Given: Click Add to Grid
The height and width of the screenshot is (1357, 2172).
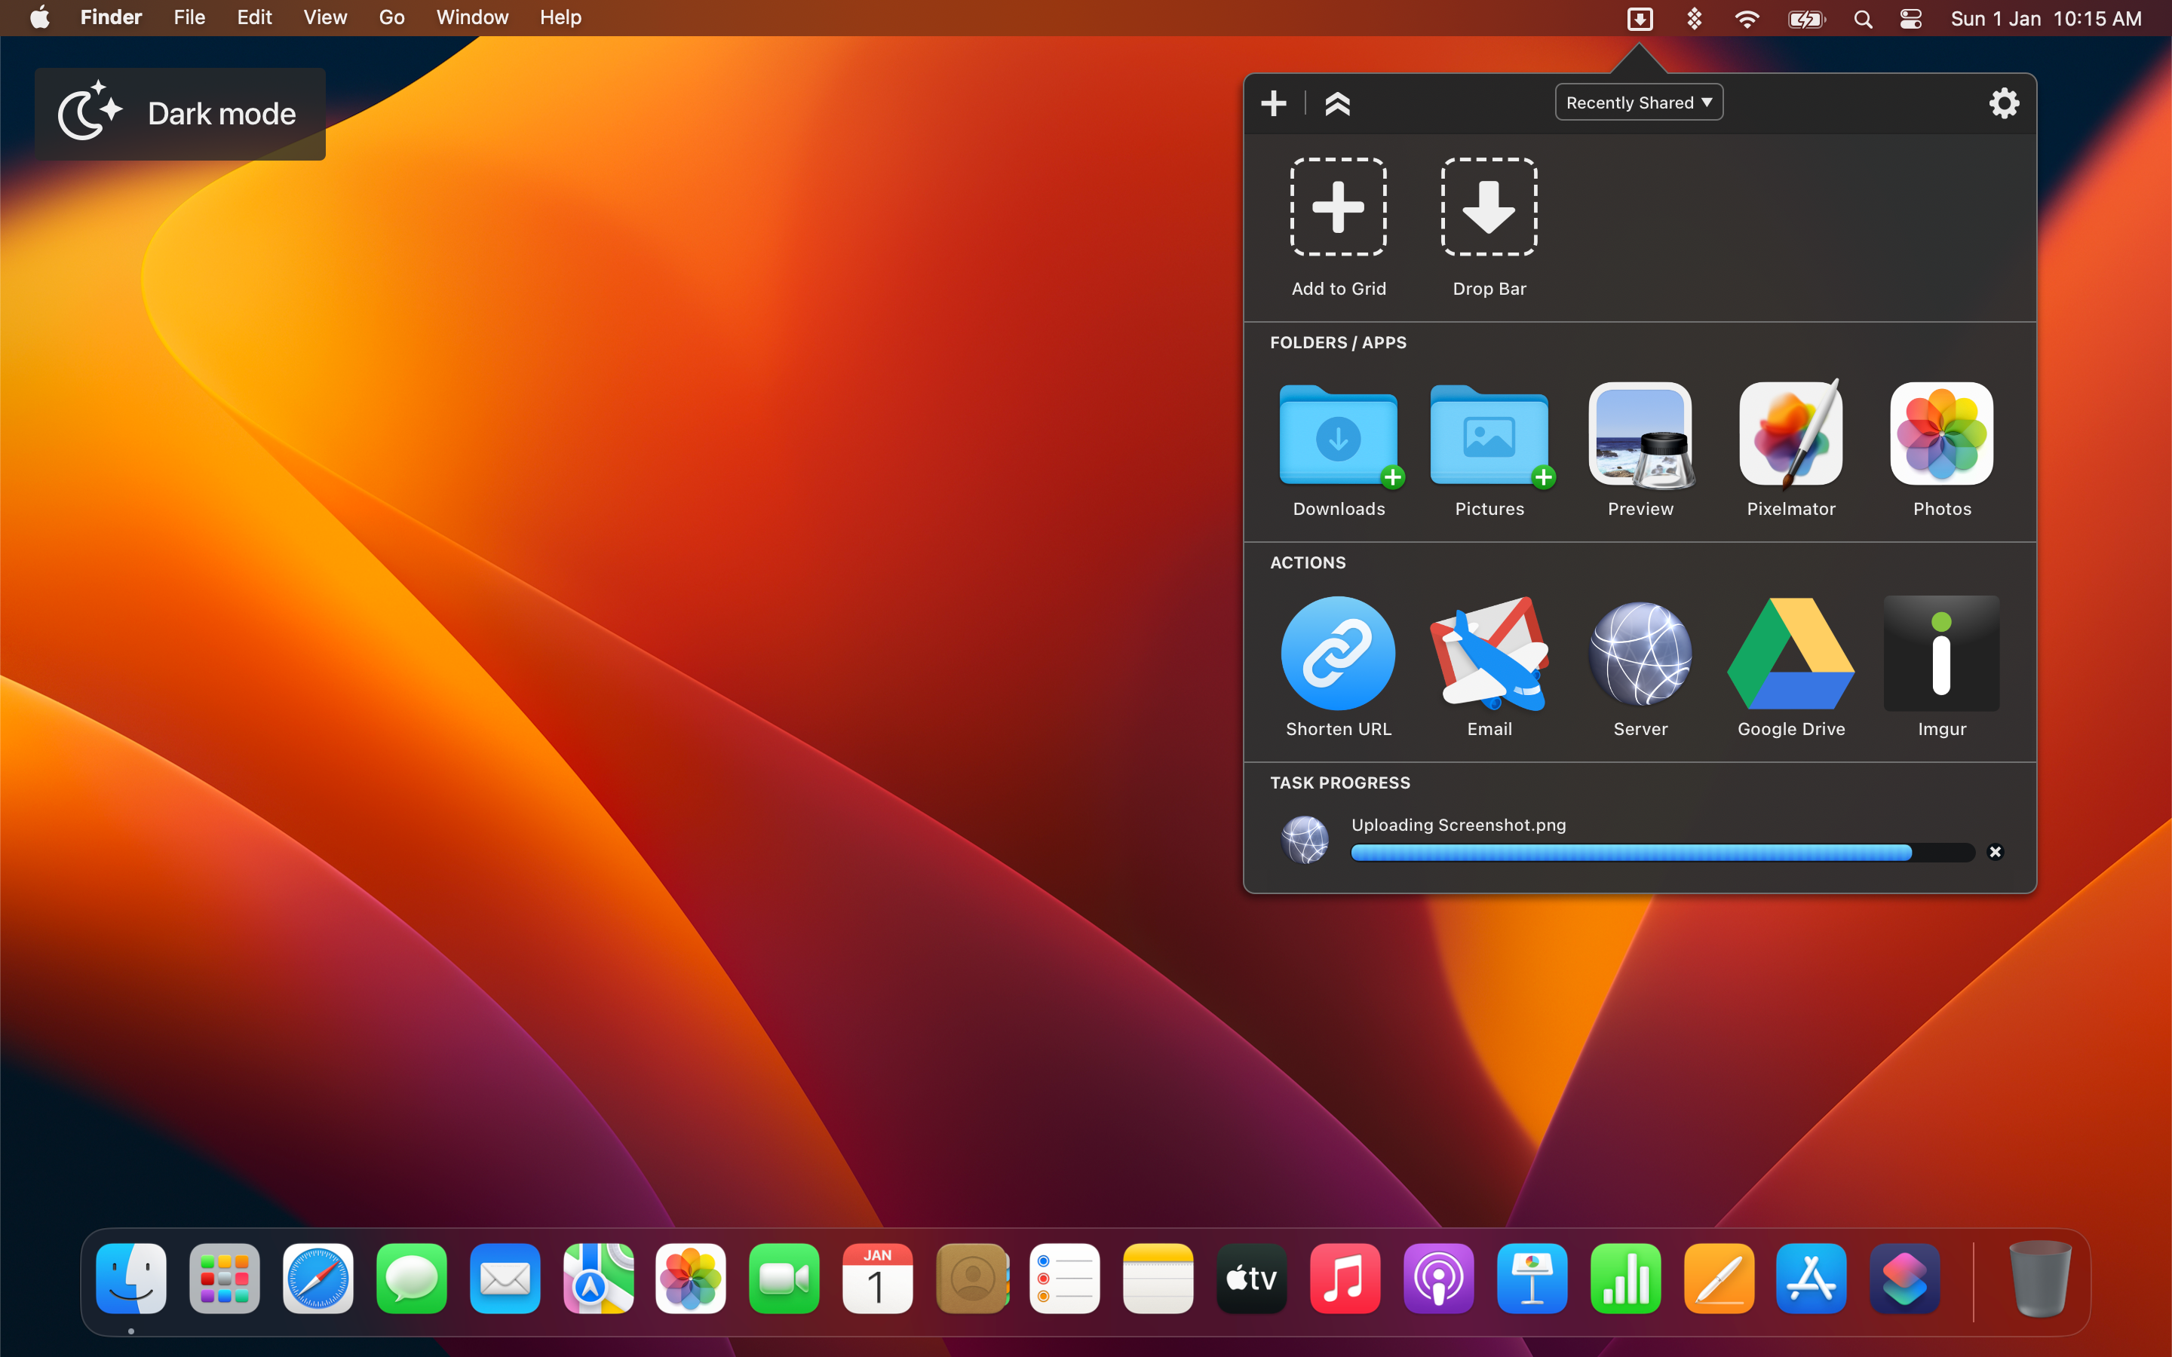Looking at the screenshot, I should tap(1337, 208).
